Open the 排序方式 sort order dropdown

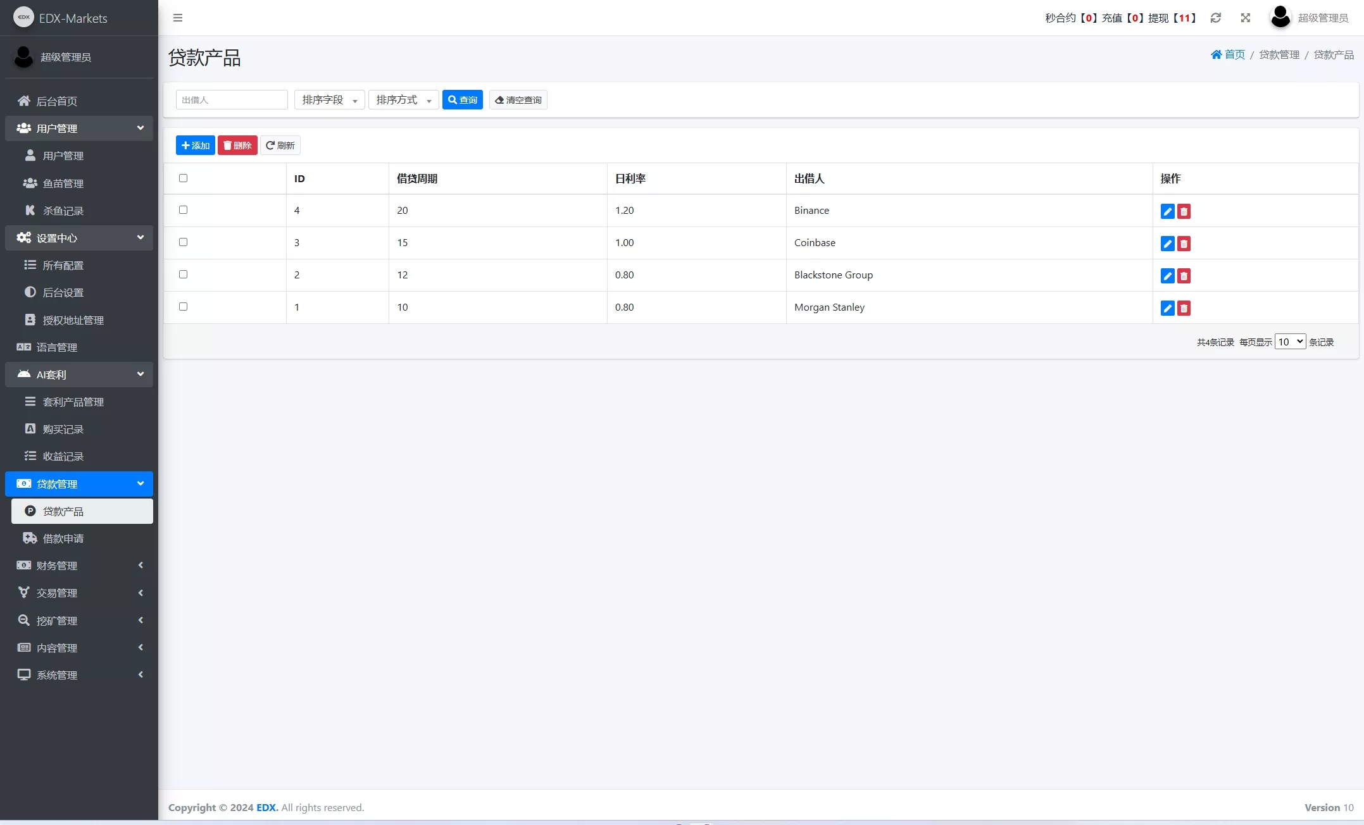[403, 100]
